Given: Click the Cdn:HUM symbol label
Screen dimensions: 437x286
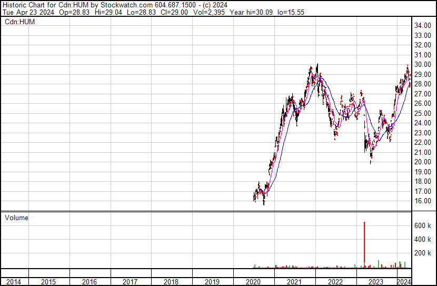Looking at the screenshot, I should (x=17, y=22).
